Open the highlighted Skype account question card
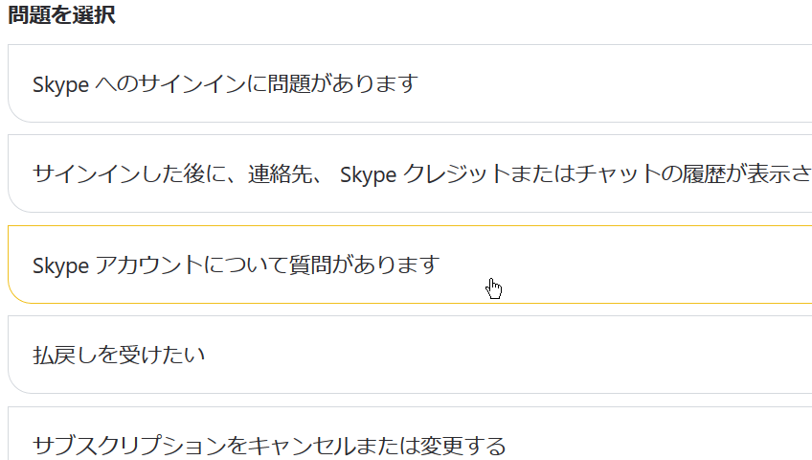Viewport: 812px width, 460px height. click(410, 264)
